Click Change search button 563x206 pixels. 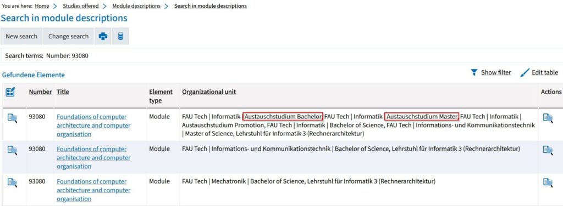point(68,36)
